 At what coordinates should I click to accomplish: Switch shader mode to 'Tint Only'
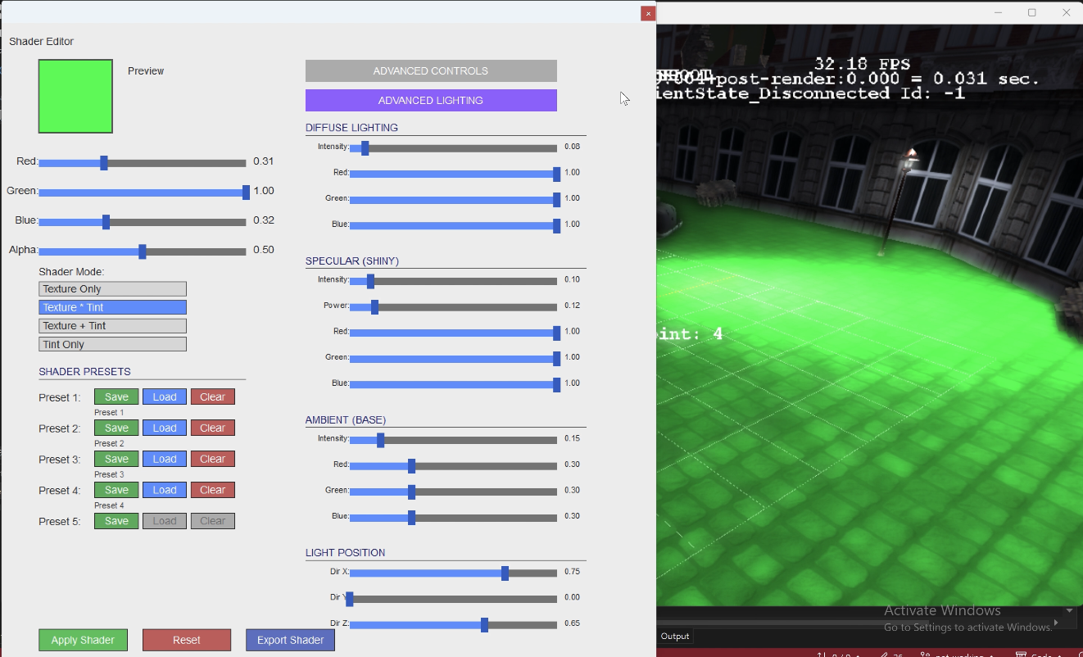pyautogui.click(x=112, y=344)
